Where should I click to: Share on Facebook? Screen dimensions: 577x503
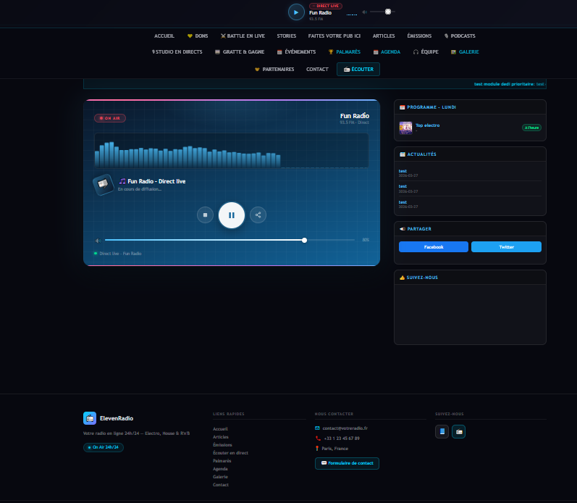click(434, 247)
